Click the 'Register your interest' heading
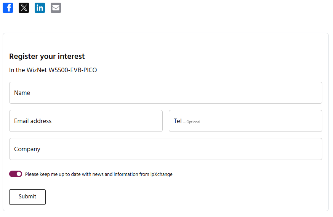 click(x=47, y=56)
